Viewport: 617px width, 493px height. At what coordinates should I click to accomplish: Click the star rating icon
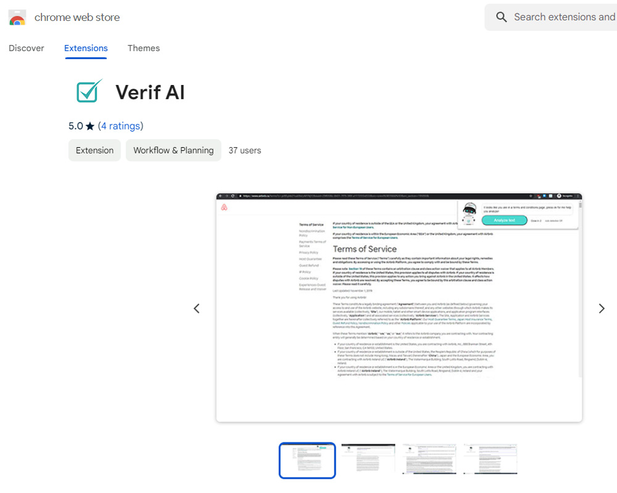[90, 126]
